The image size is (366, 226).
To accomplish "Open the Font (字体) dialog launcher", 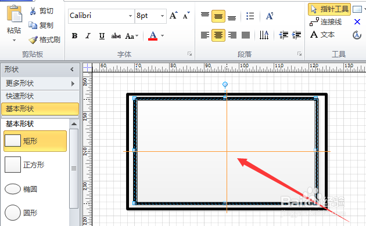I will [x=189, y=54].
